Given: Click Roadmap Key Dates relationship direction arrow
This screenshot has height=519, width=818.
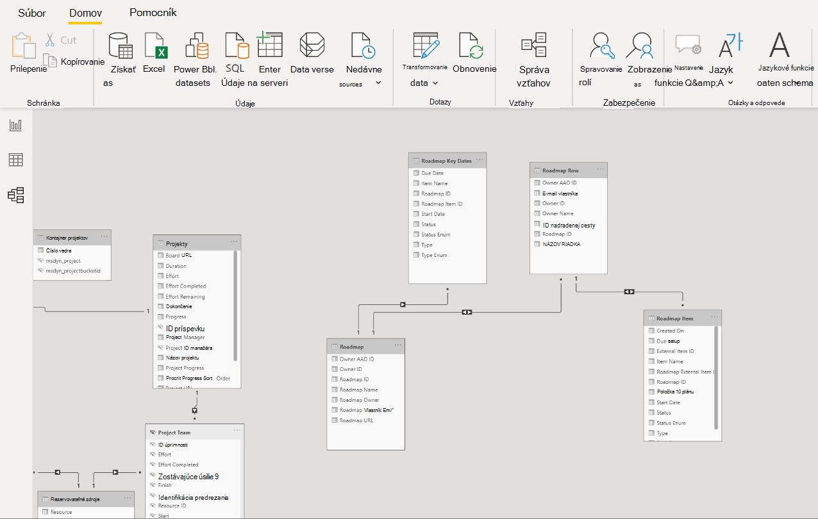Looking at the screenshot, I should coord(403,304).
